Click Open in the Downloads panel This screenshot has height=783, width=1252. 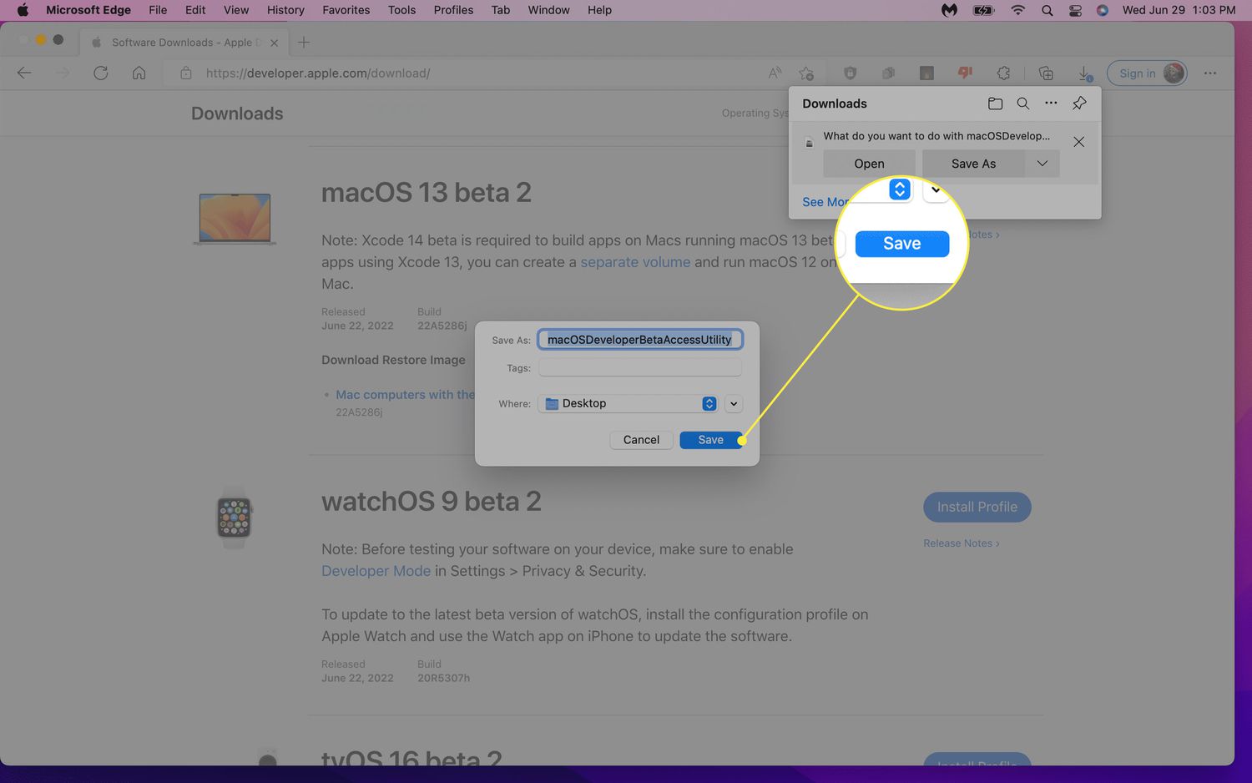tap(869, 164)
